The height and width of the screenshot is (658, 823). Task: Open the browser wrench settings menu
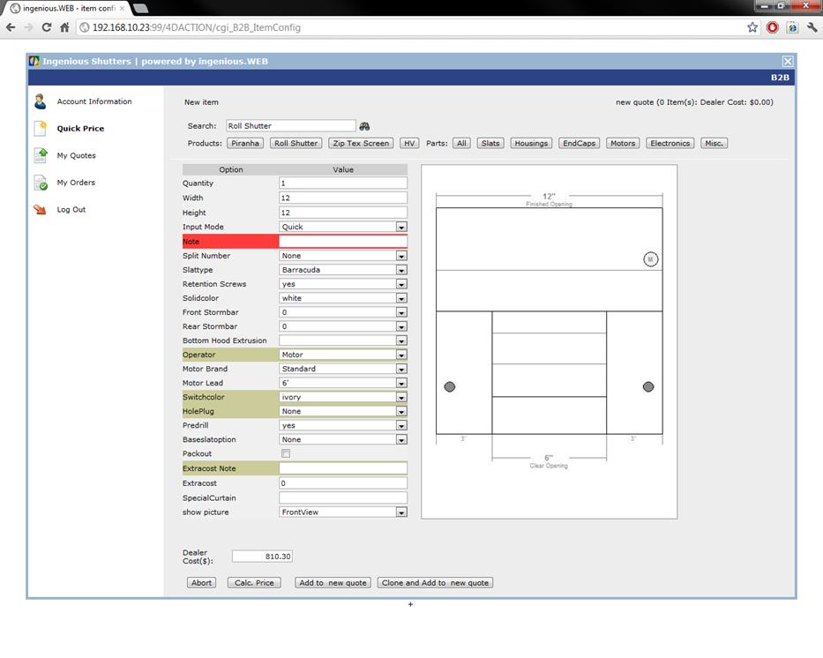coord(812,27)
